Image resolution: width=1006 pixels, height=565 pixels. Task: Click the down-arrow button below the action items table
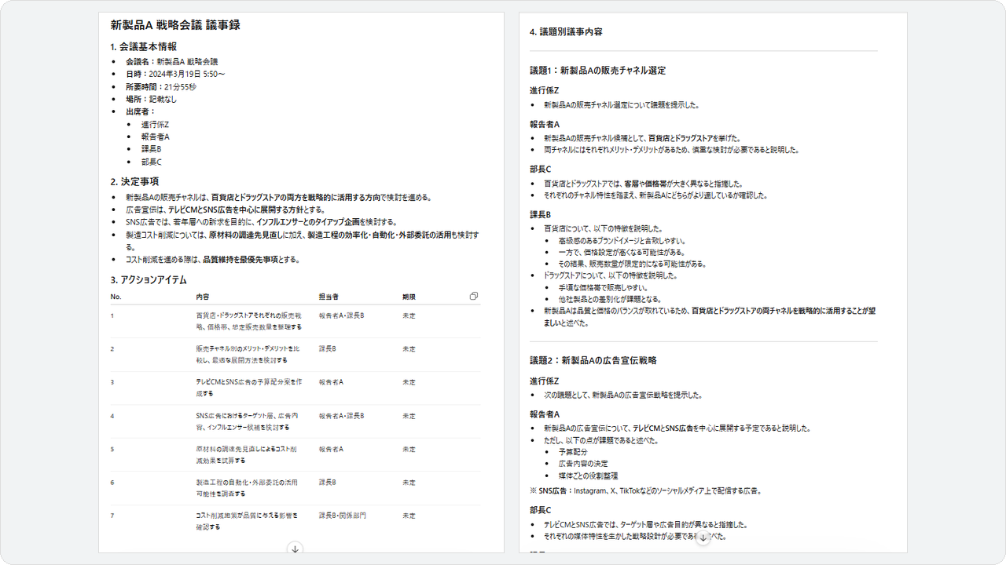pyautogui.click(x=296, y=549)
